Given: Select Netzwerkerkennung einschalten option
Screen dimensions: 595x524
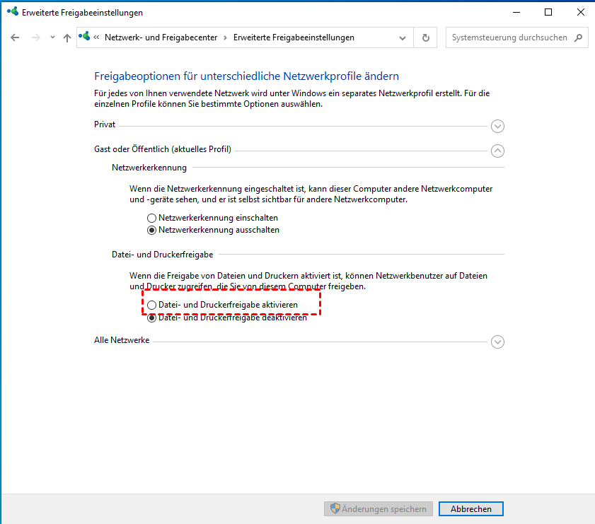Looking at the screenshot, I should [x=151, y=218].
